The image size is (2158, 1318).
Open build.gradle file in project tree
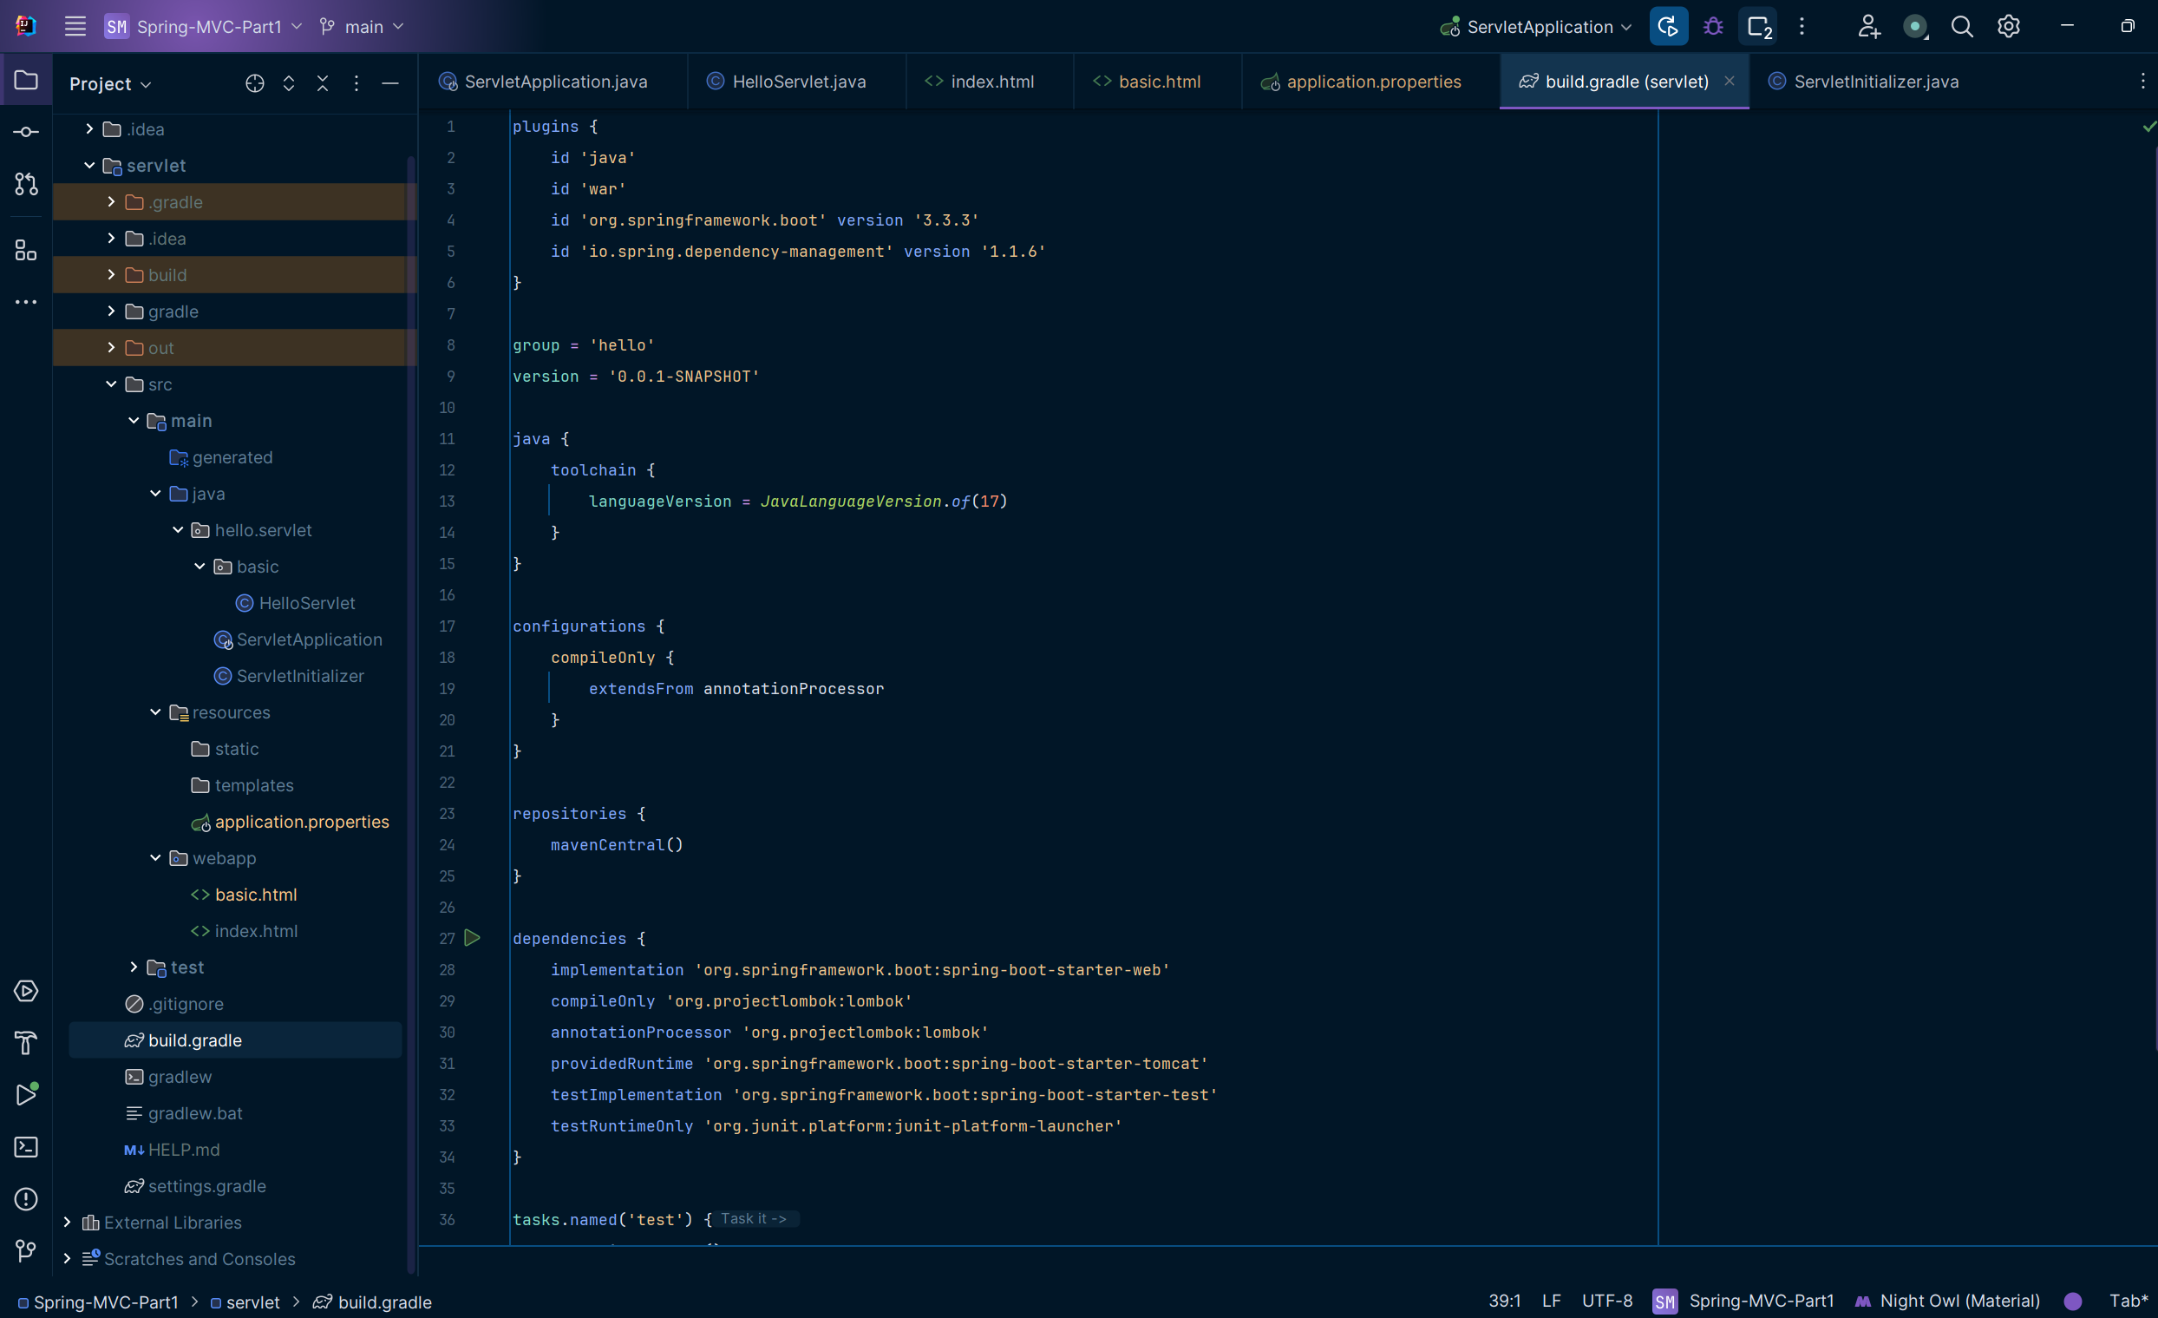tap(193, 1039)
